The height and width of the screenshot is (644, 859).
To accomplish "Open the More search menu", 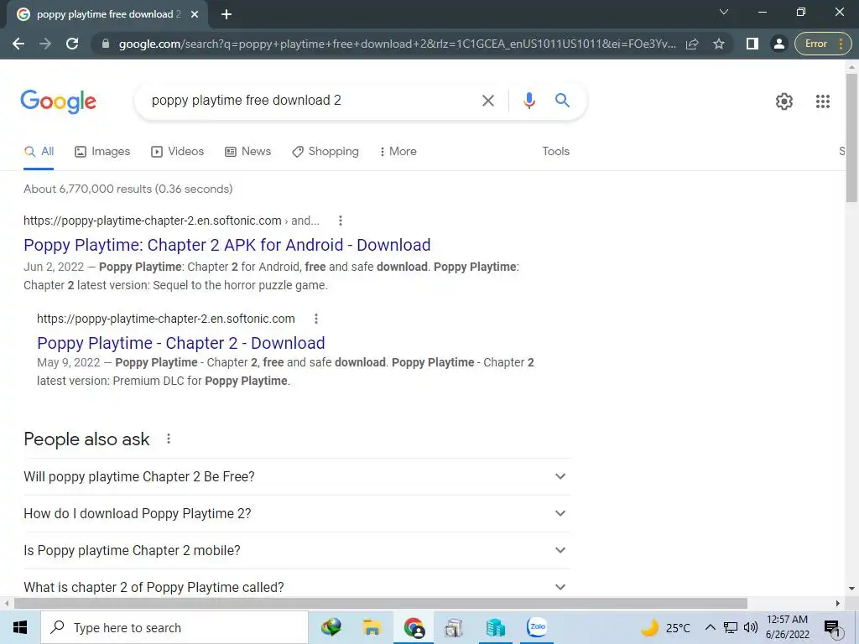I will (398, 151).
